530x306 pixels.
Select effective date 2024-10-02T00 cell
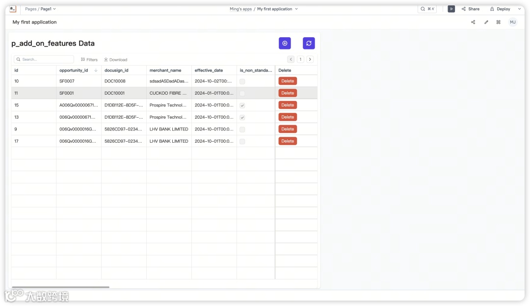(214, 81)
